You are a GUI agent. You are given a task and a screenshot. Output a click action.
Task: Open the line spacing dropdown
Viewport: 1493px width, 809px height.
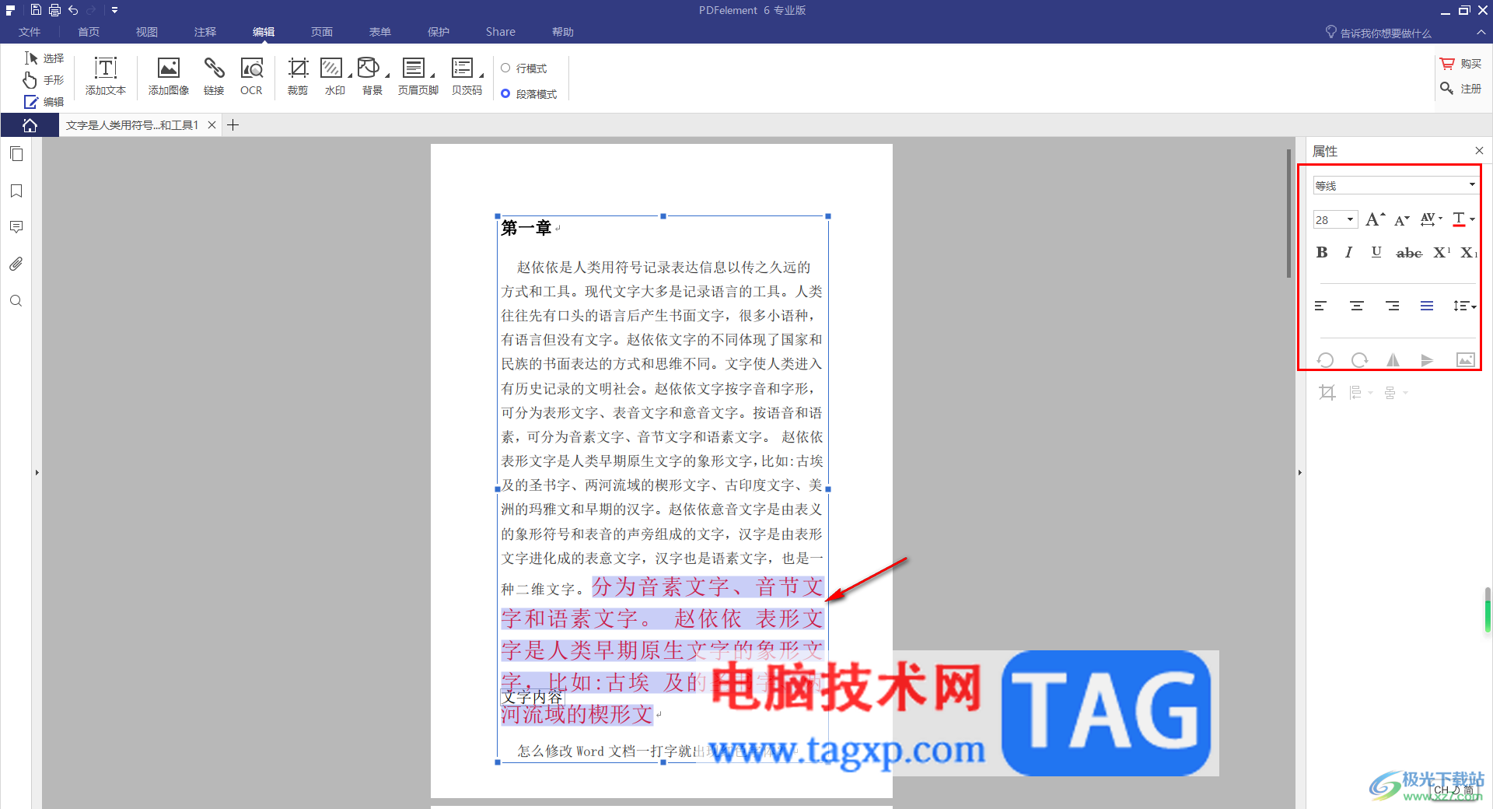(1463, 306)
